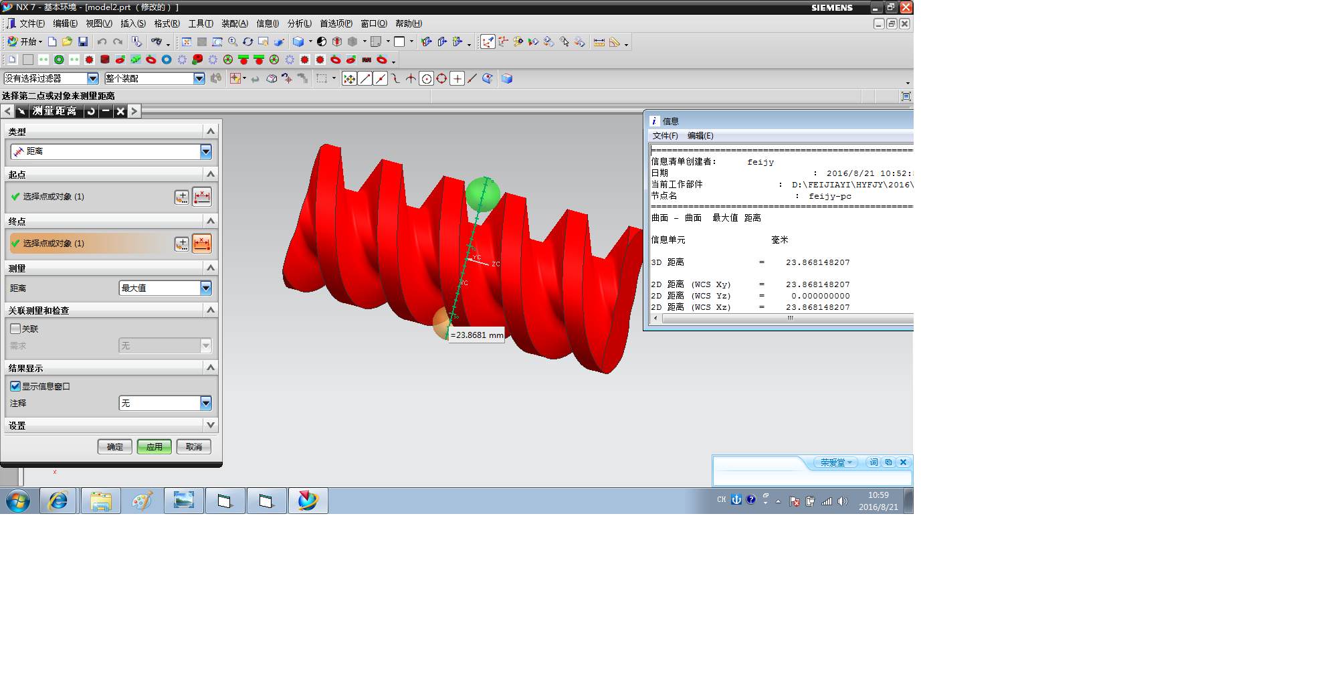Click the blue cube icon at selection bar end
The width and height of the screenshot is (1327, 692).
pyautogui.click(x=507, y=78)
